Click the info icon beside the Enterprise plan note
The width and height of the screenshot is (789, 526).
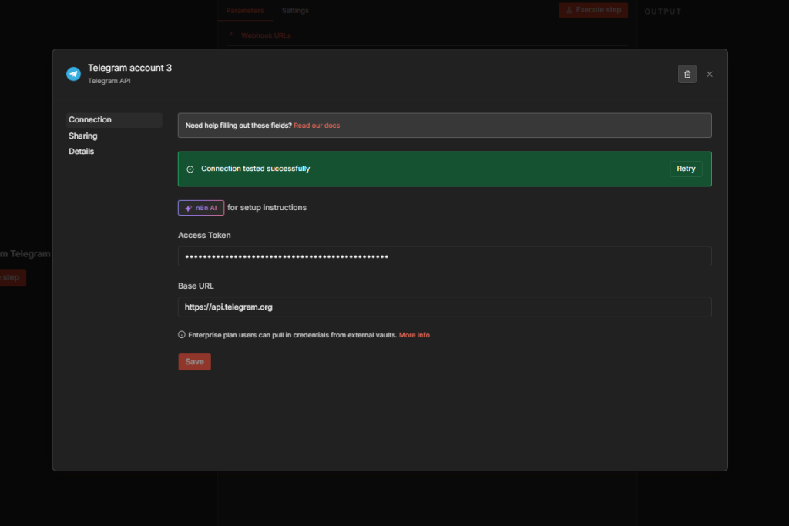[x=181, y=334]
